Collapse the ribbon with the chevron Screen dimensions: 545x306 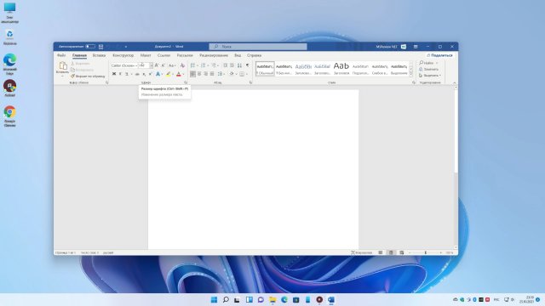pos(454,83)
